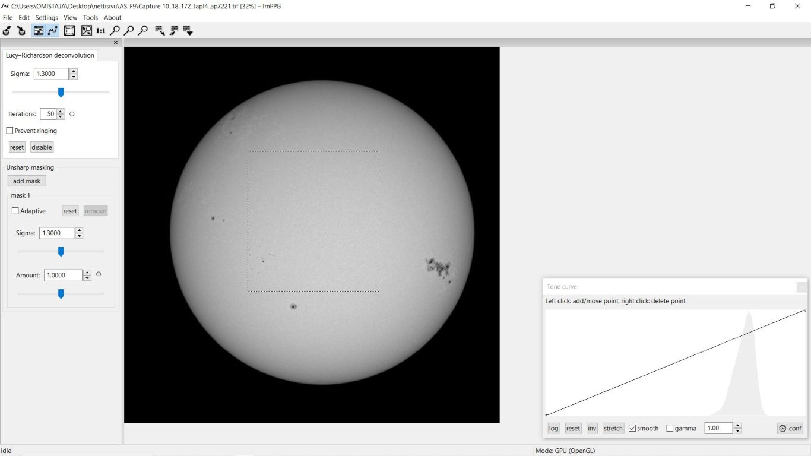Increase Iterations with the up arrow
This screenshot has width=811, height=456.
click(x=60, y=112)
